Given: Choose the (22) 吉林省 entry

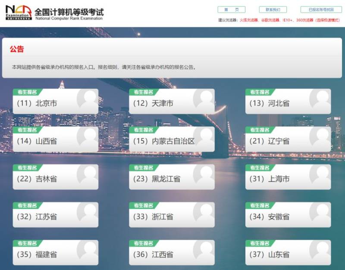Looking at the screenshot, I should (x=56, y=177).
